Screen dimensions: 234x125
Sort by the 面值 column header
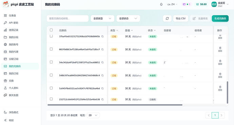click(x=129, y=30)
